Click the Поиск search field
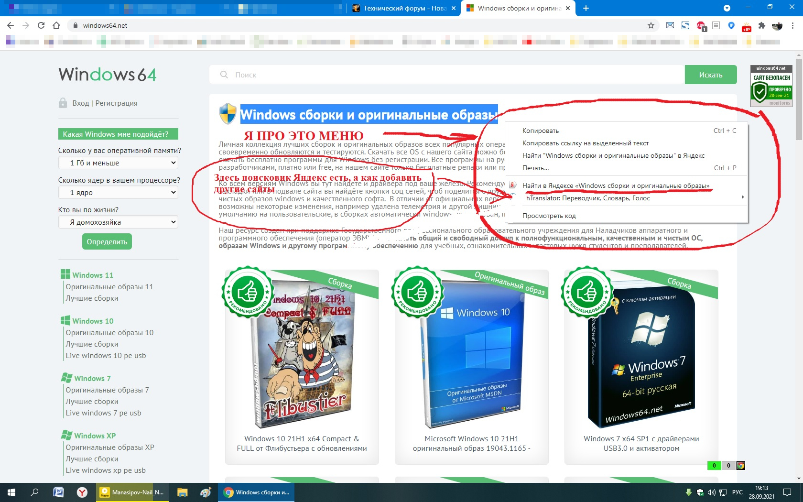The image size is (803, 502). coord(447,75)
